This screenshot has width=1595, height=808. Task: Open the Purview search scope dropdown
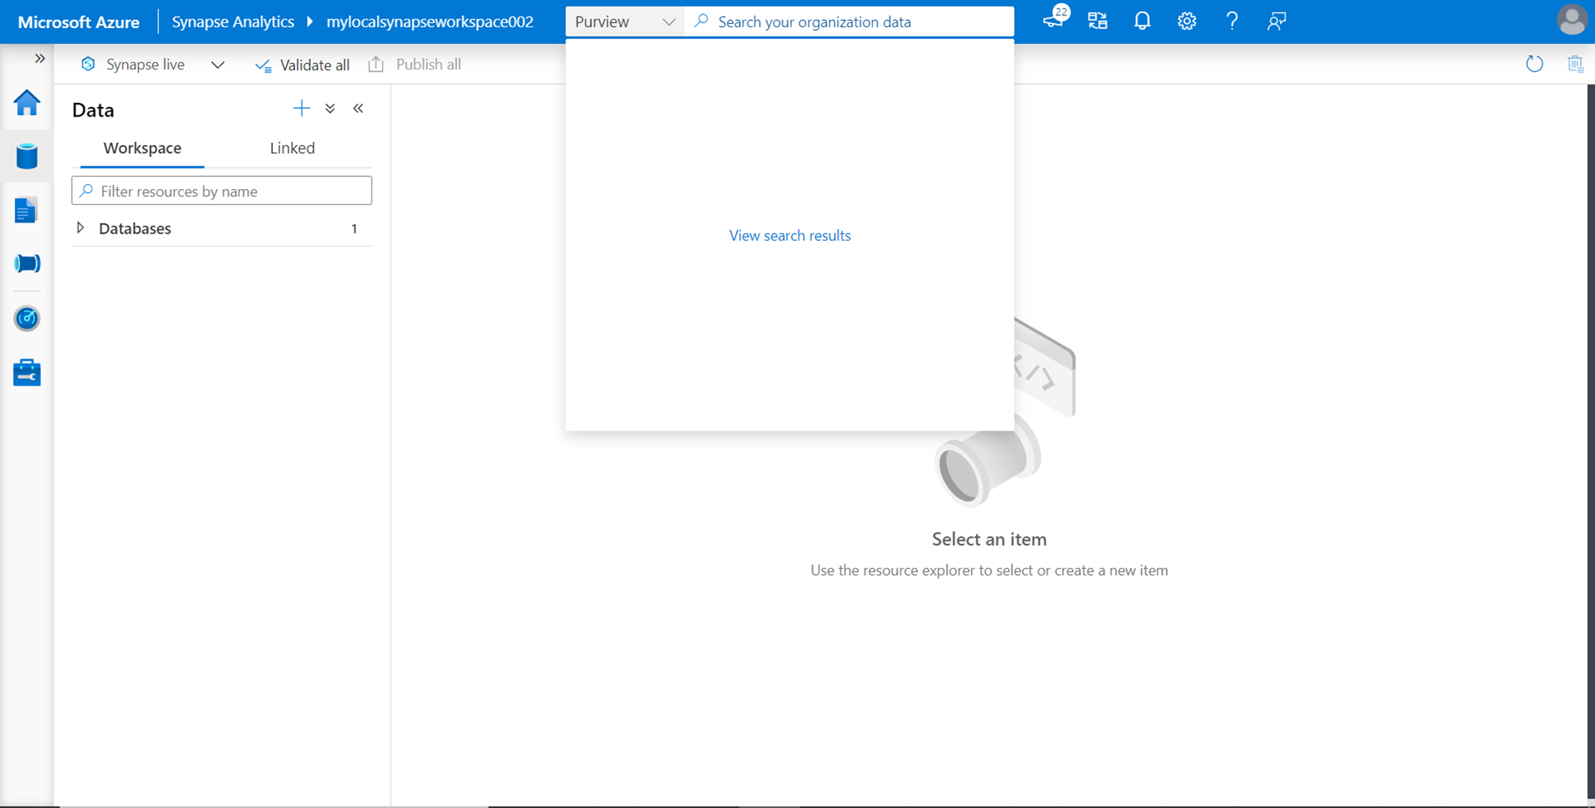pos(624,22)
